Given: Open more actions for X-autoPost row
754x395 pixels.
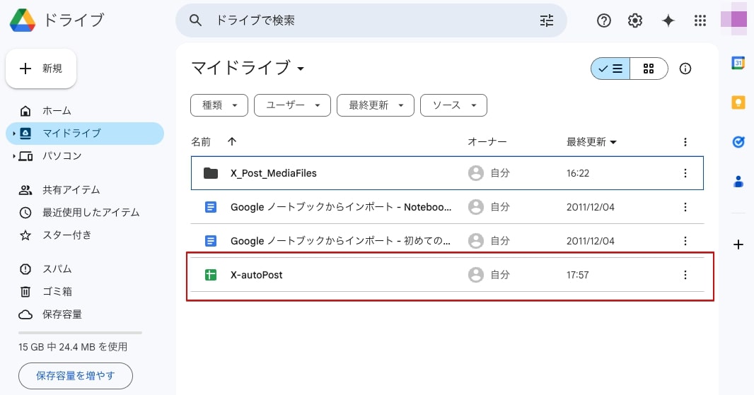Looking at the screenshot, I should (685, 275).
